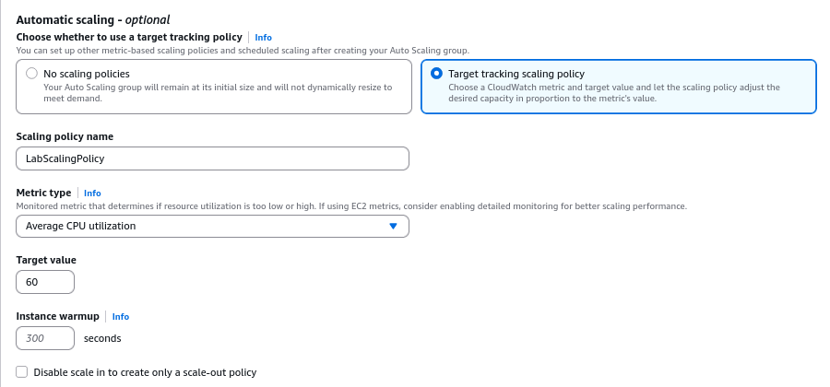
Task: Select the No scaling policies radio button
Action: 32,74
